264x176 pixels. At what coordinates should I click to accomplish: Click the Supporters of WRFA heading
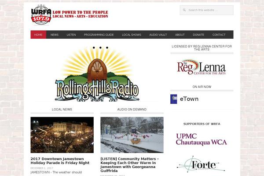[202, 124]
